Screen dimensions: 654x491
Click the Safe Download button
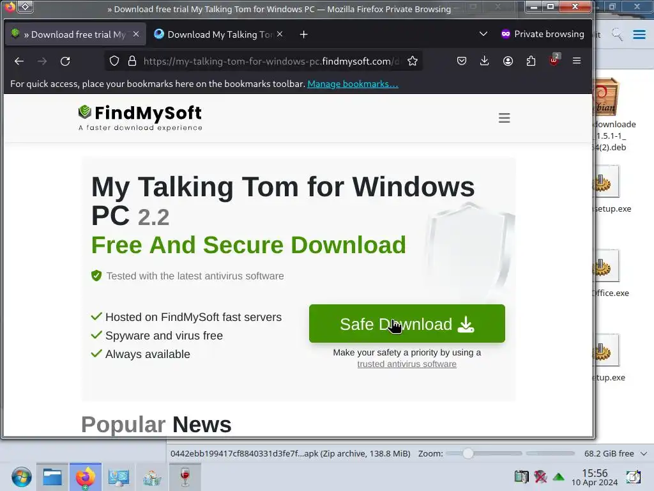(407, 323)
